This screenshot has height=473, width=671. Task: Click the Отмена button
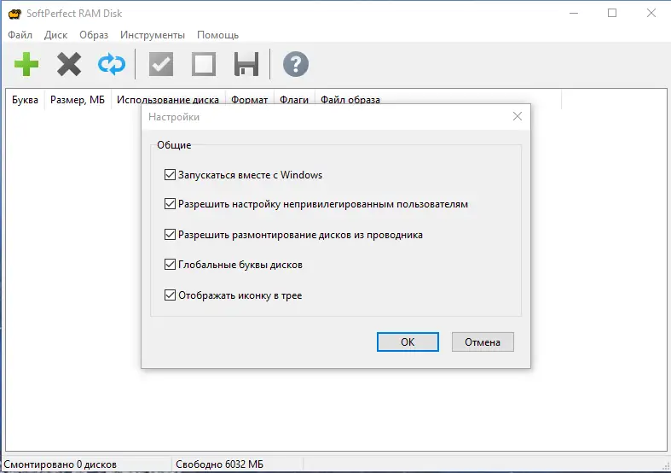pos(483,342)
